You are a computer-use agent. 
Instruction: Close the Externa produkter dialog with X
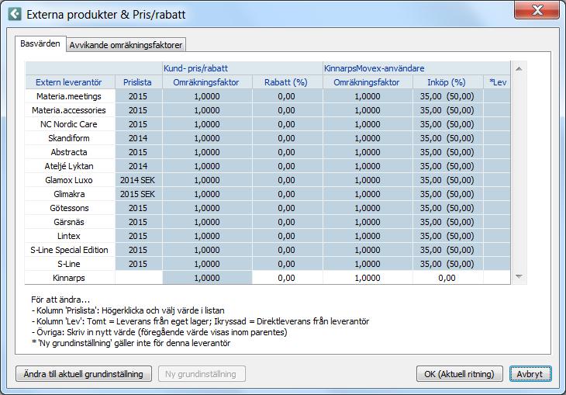pos(537,10)
